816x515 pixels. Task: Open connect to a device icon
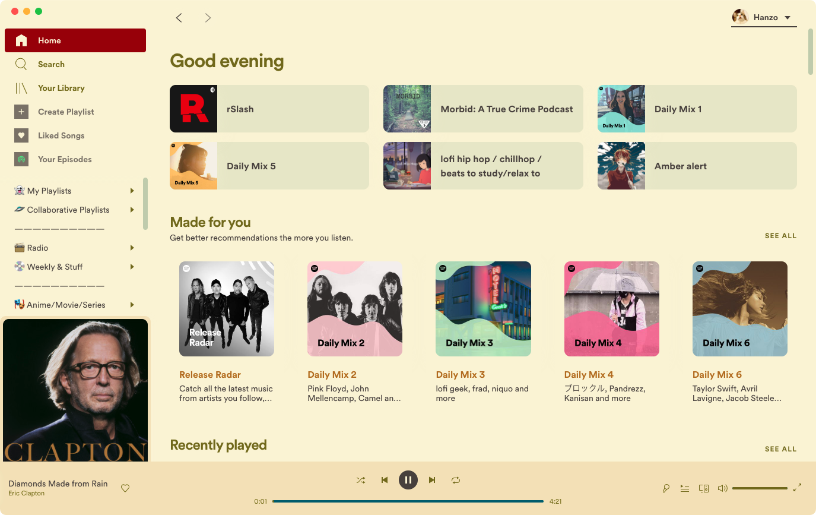(x=704, y=488)
